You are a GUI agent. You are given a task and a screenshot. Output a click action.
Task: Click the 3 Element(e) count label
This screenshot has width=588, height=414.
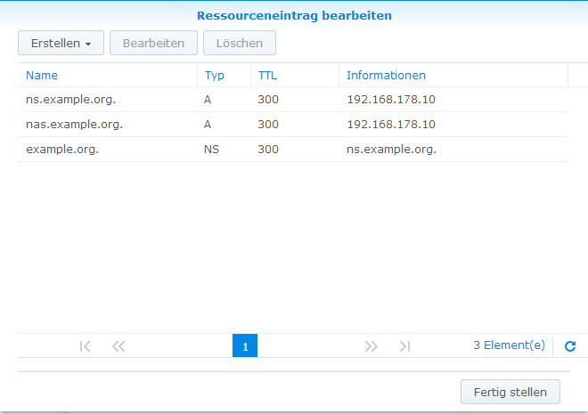point(509,345)
